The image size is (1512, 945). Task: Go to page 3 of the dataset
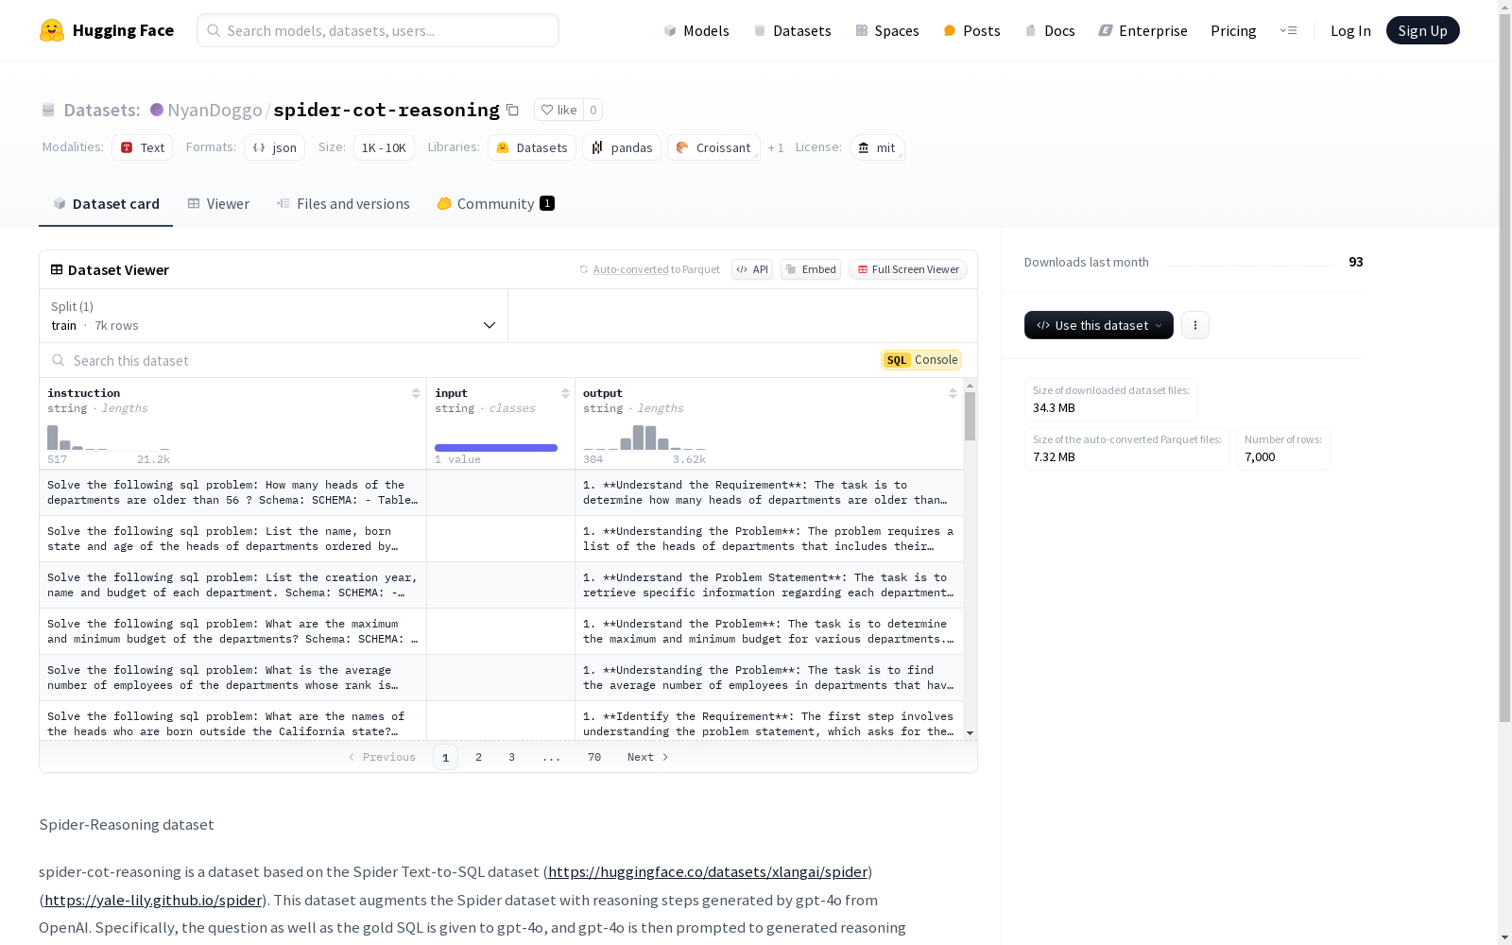[512, 757]
